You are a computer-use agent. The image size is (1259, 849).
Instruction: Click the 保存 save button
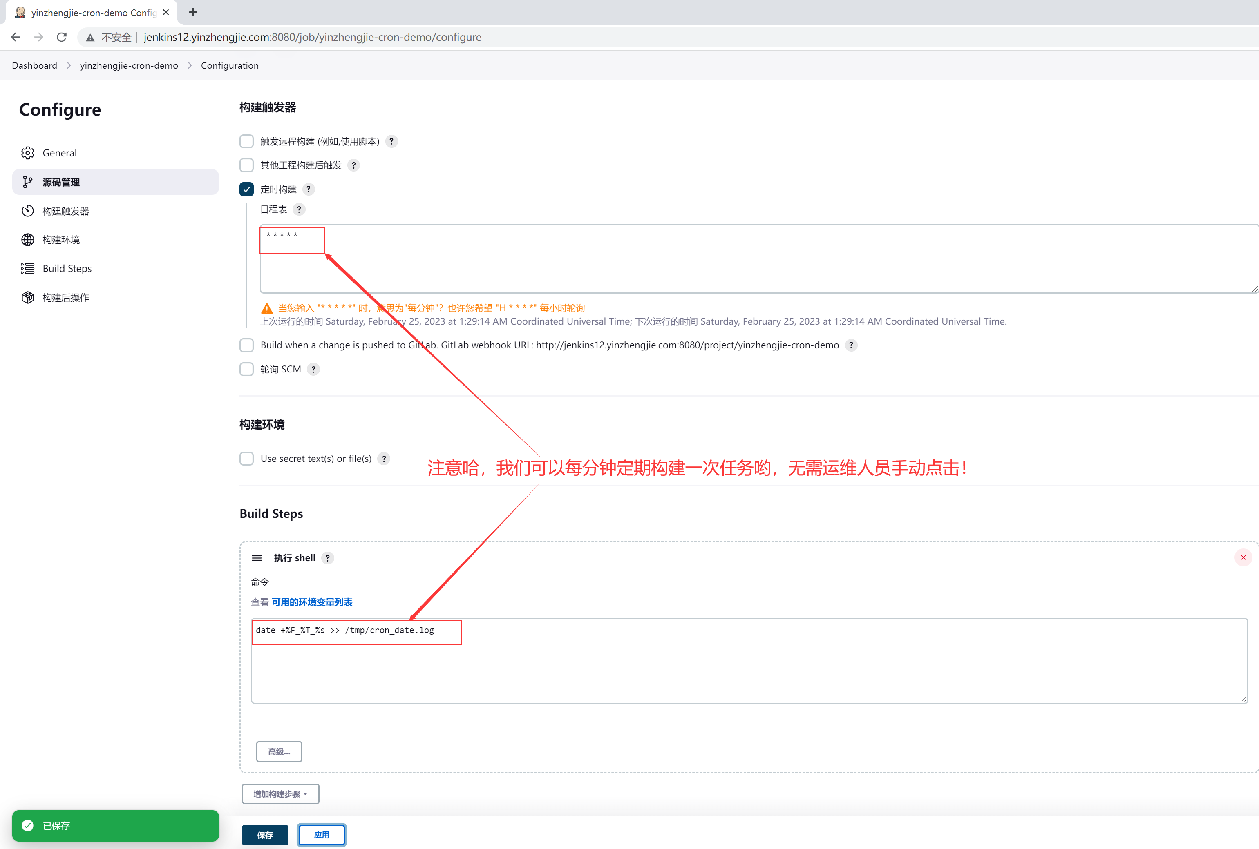tap(265, 834)
